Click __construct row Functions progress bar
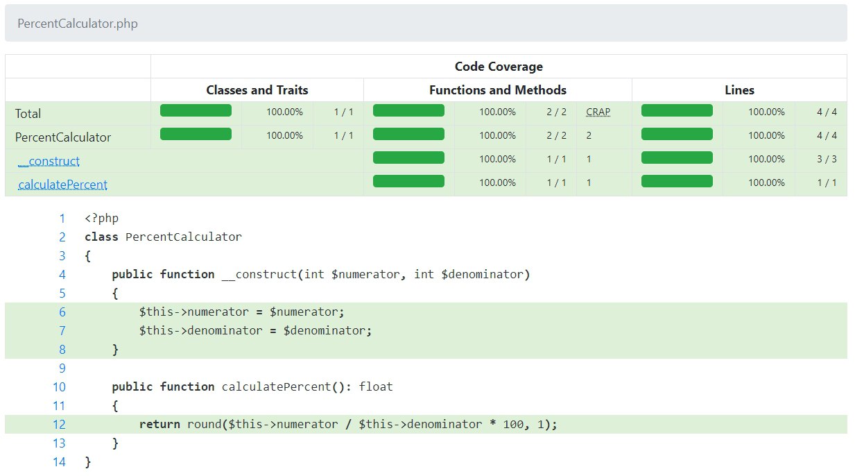855x476 pixels. coord(408,158)
